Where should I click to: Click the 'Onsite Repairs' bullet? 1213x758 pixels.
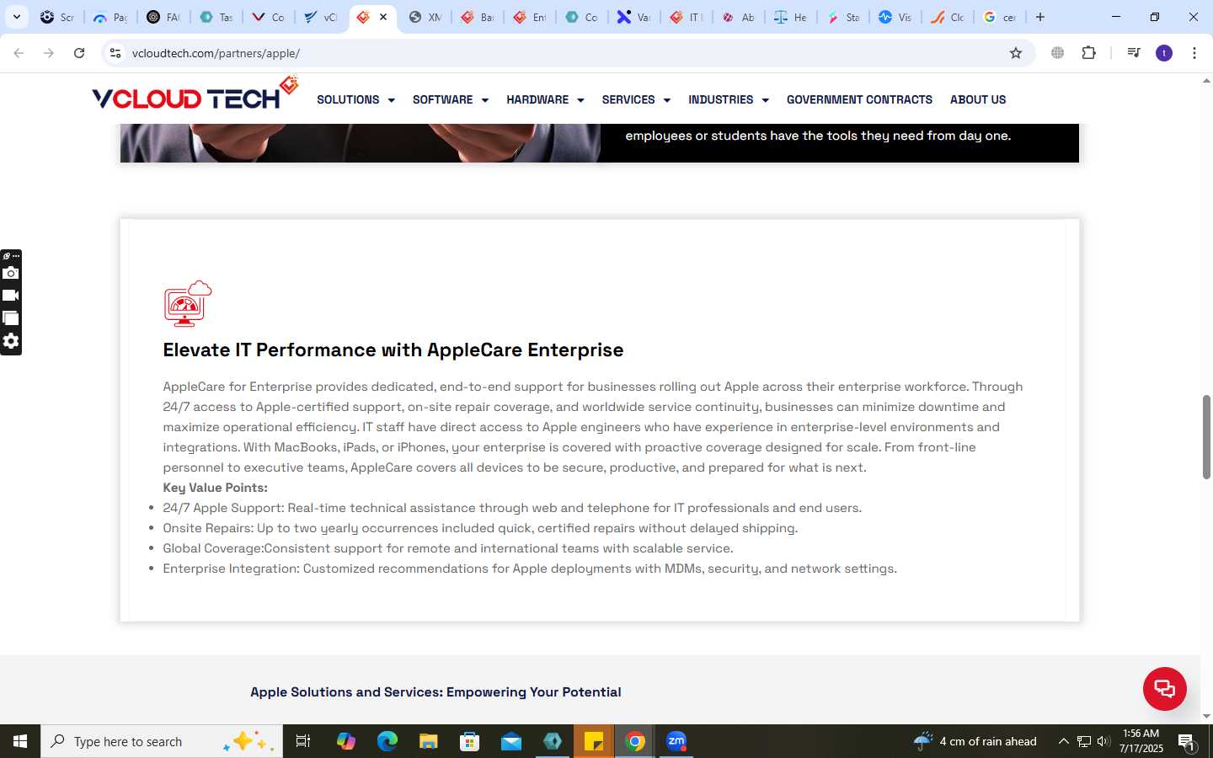click(x=480, y=528)
